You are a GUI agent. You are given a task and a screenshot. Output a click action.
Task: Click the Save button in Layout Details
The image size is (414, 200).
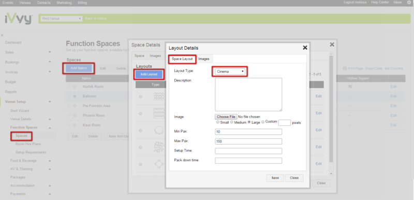[275, 178]
